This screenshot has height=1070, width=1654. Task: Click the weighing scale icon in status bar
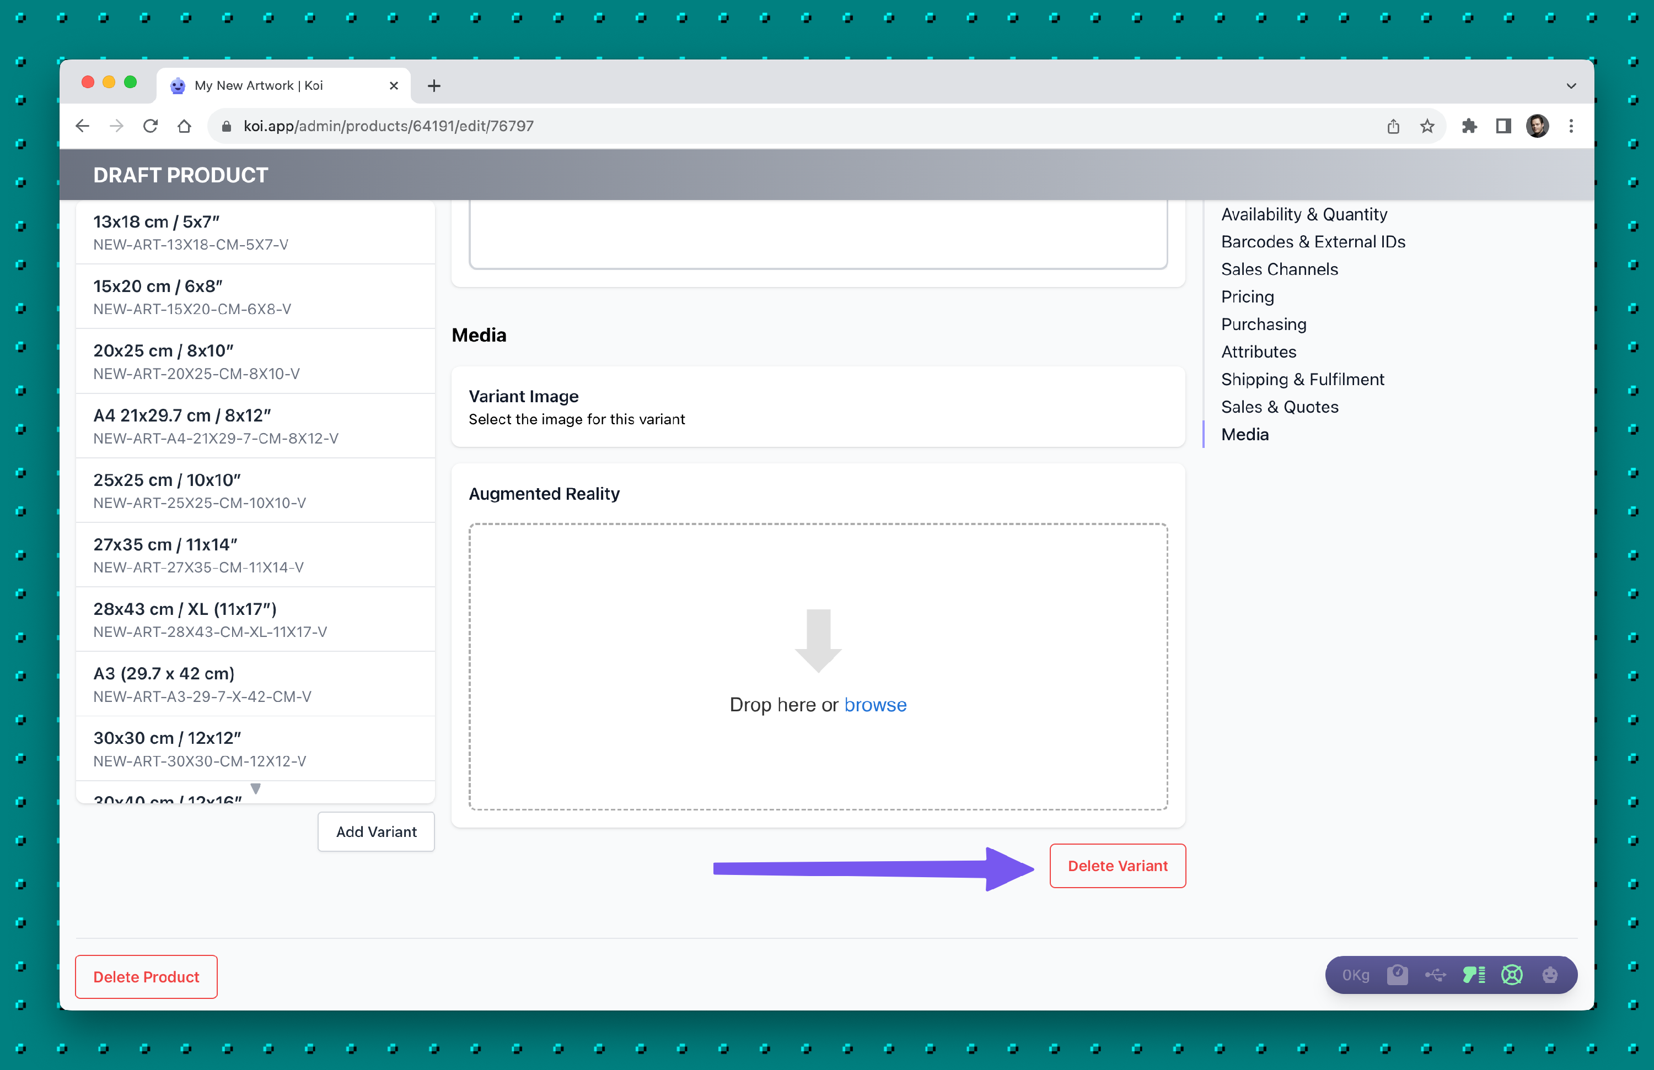(x=1397, y=975)
